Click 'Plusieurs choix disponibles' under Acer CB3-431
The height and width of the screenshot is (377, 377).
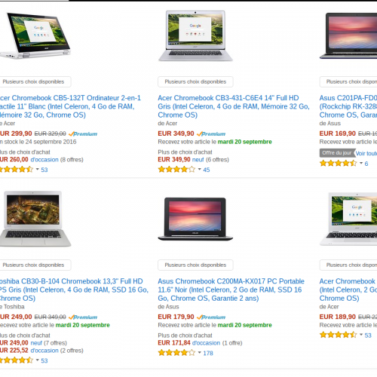195,81
